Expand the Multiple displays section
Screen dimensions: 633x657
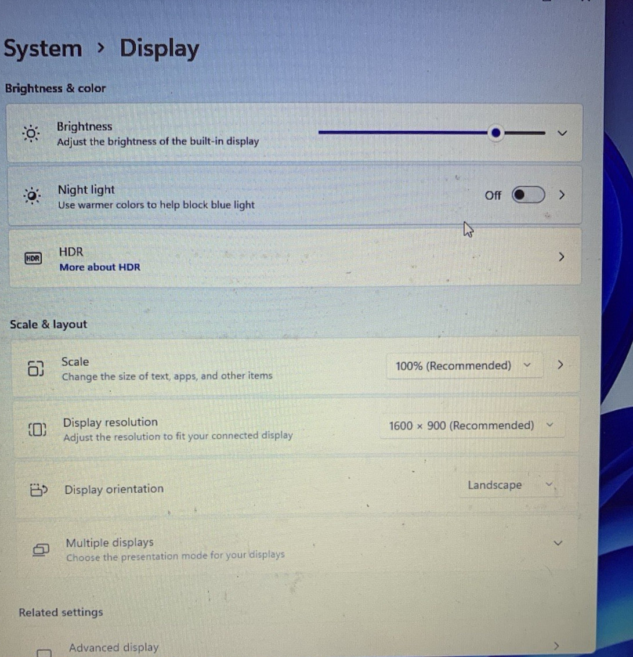558,543
